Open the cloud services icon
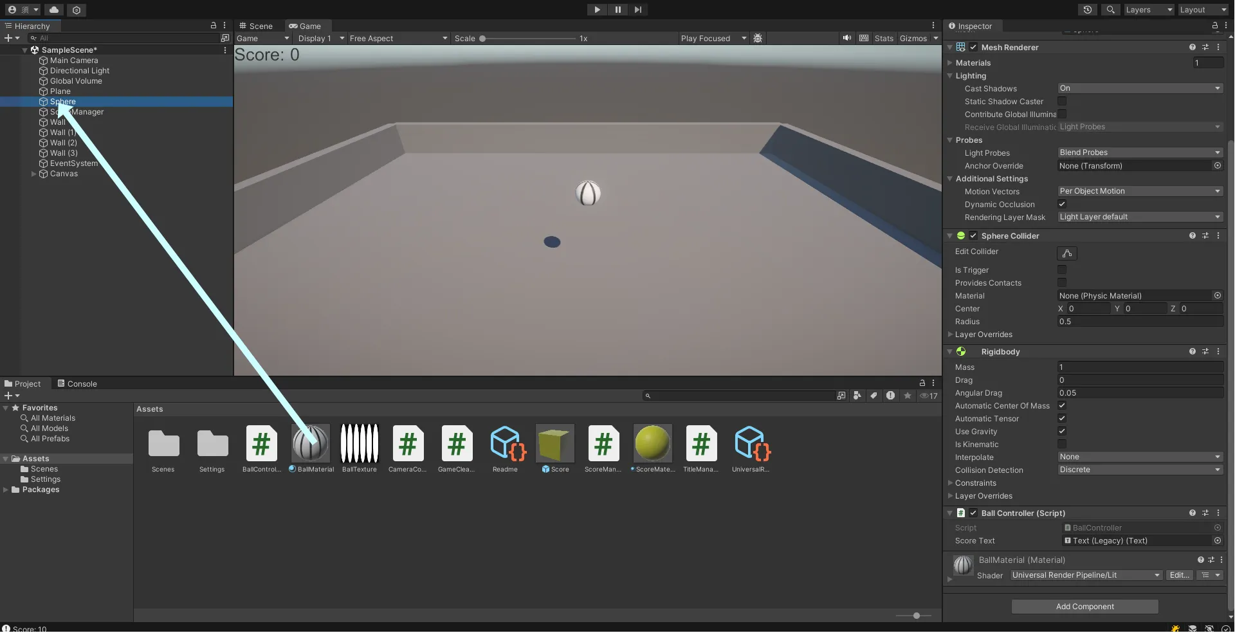 pyautogui.click(x=54, y=10)
